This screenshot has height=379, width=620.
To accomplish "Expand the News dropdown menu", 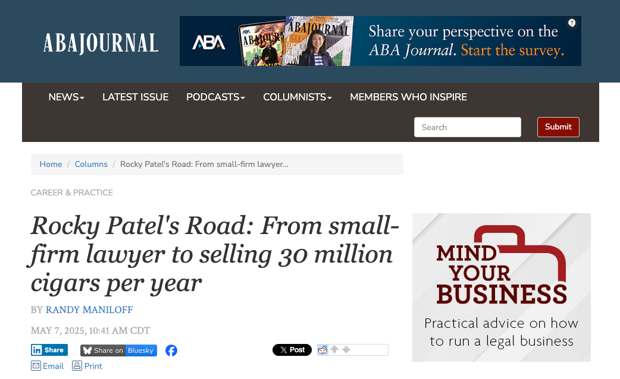I will (x=66, y=97).
